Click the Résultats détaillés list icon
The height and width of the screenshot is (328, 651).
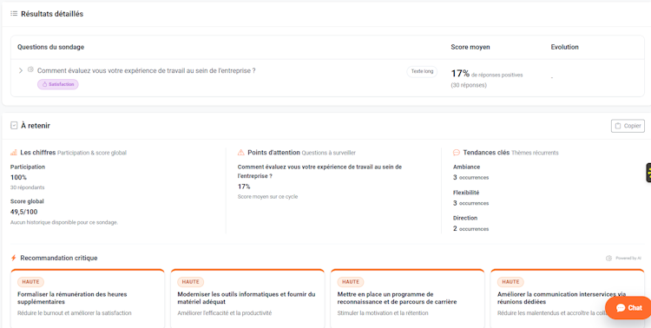pos(14,14)
